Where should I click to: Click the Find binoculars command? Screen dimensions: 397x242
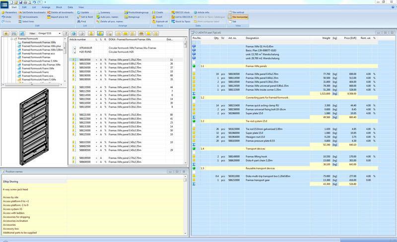click(81, 21)
